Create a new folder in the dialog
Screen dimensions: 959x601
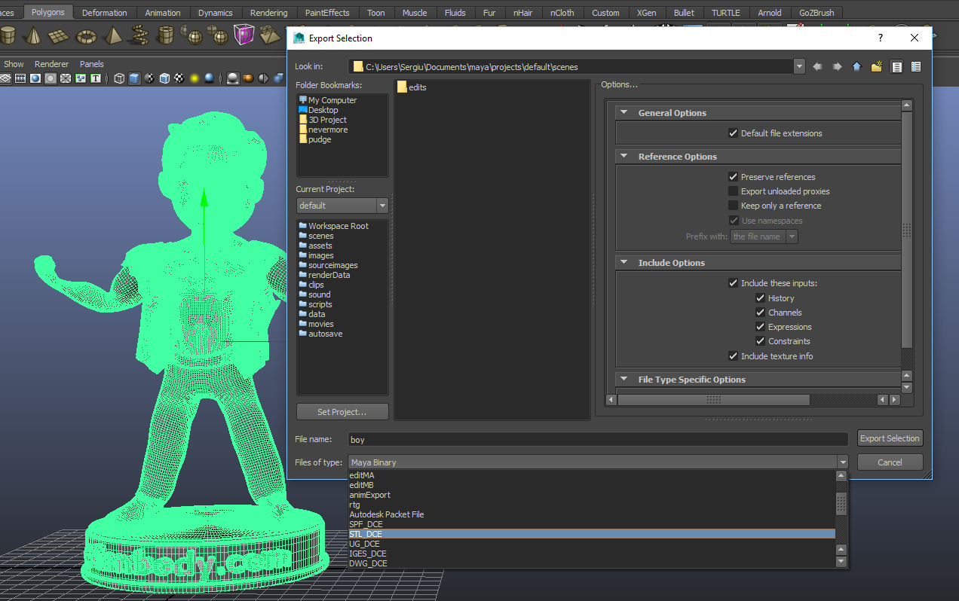(876, 67)
